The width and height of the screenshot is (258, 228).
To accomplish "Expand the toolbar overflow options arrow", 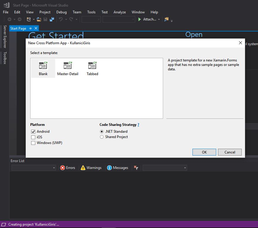I will coord(172,21).
